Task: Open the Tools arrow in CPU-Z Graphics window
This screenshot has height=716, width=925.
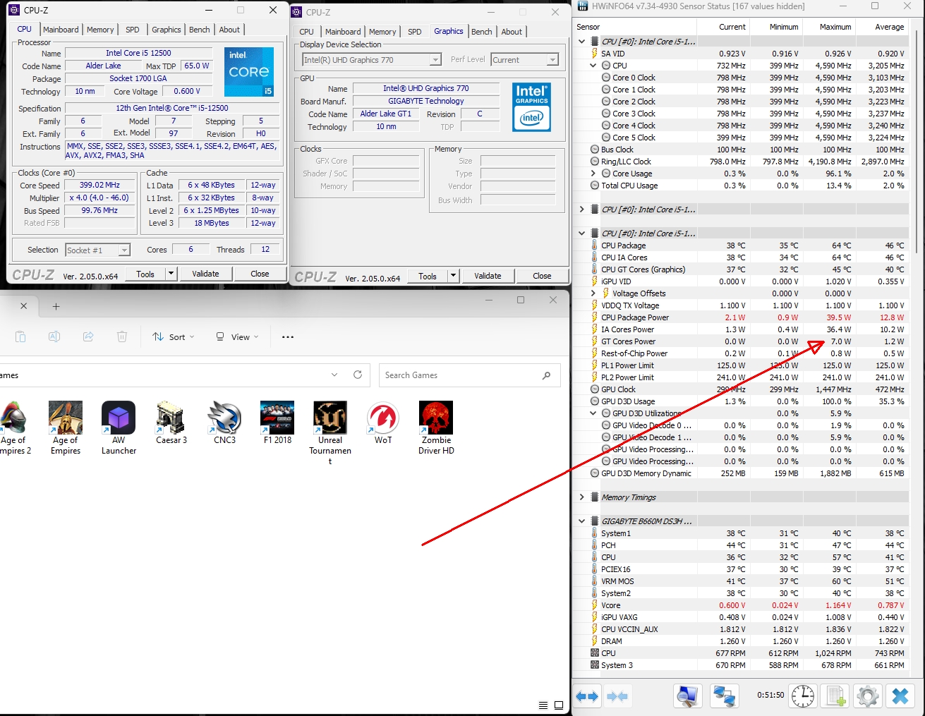Action: click(x=453, y=276)
